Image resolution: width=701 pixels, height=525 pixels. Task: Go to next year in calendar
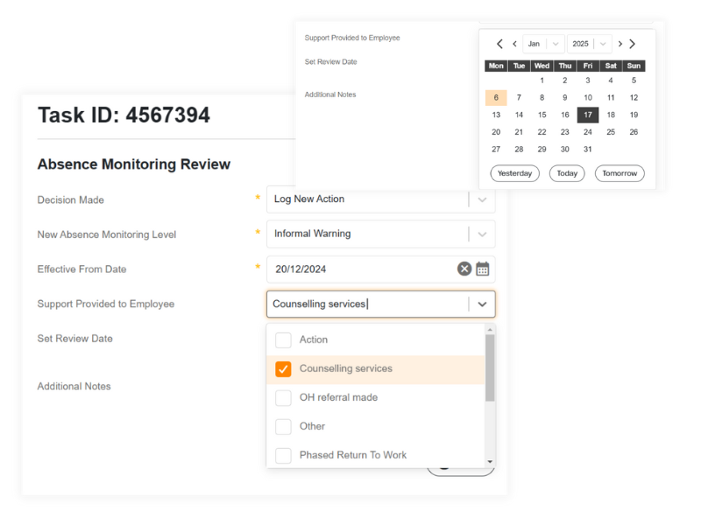click(632, 44)
